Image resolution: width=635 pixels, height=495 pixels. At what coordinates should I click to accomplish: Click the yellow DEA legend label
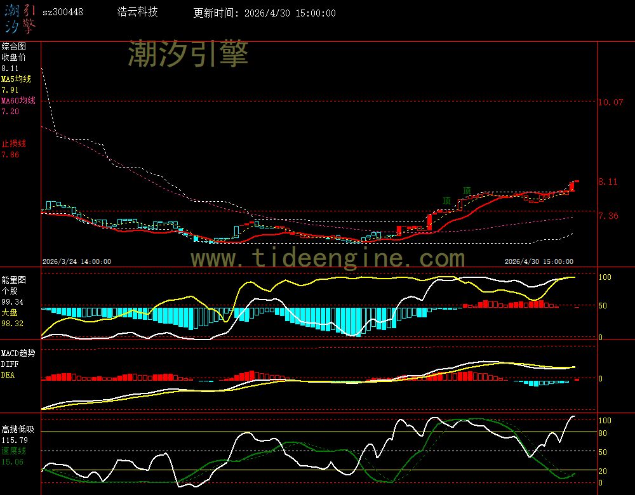(x=8, y=375)
